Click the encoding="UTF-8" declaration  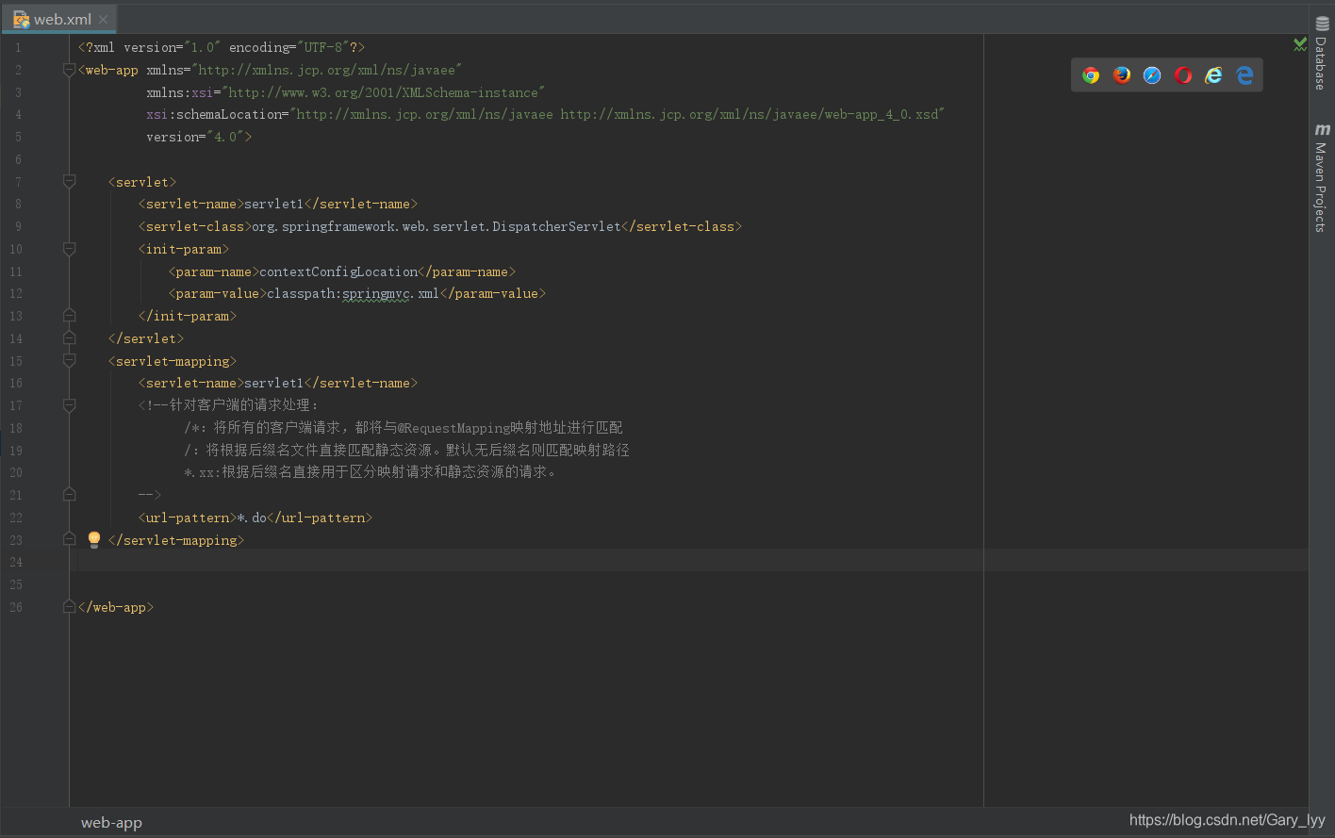pyautogui.click(x=289, y=47)
